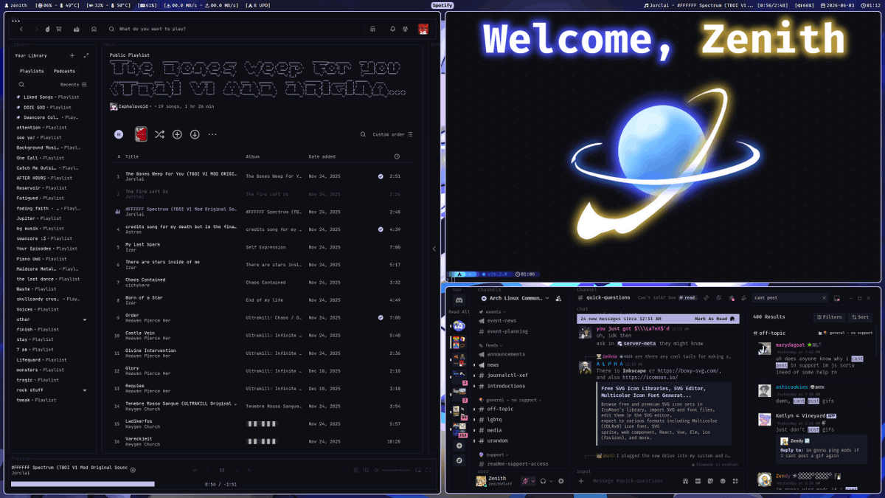
Task: Send a gift icon in message box
Action: [684, 481]
